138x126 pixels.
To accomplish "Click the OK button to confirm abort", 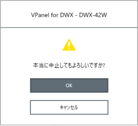I will [x=69, y=85].
